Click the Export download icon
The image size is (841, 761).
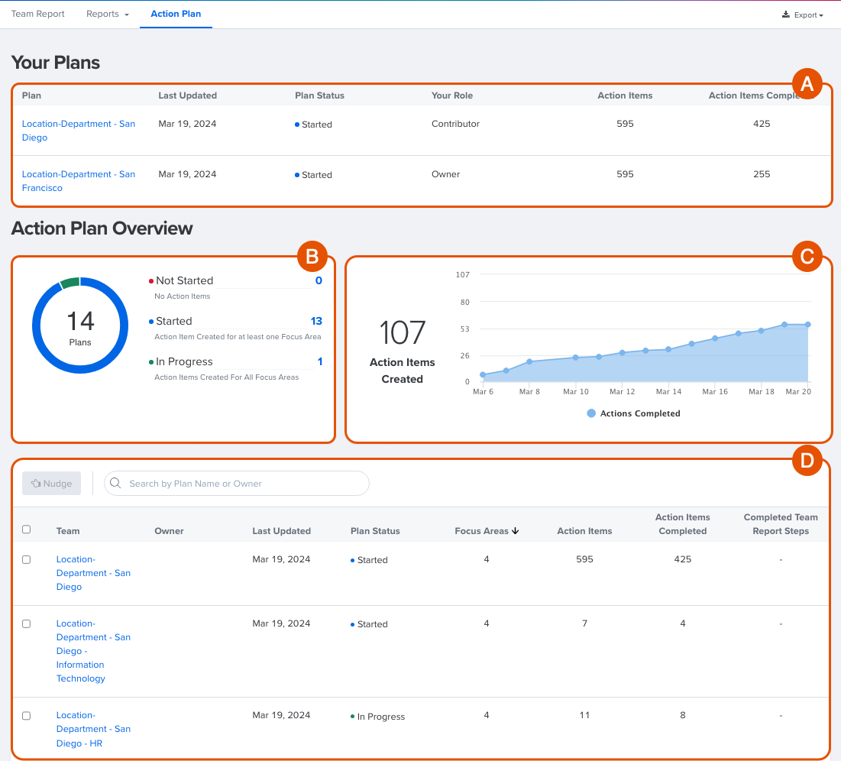point(785,15)
